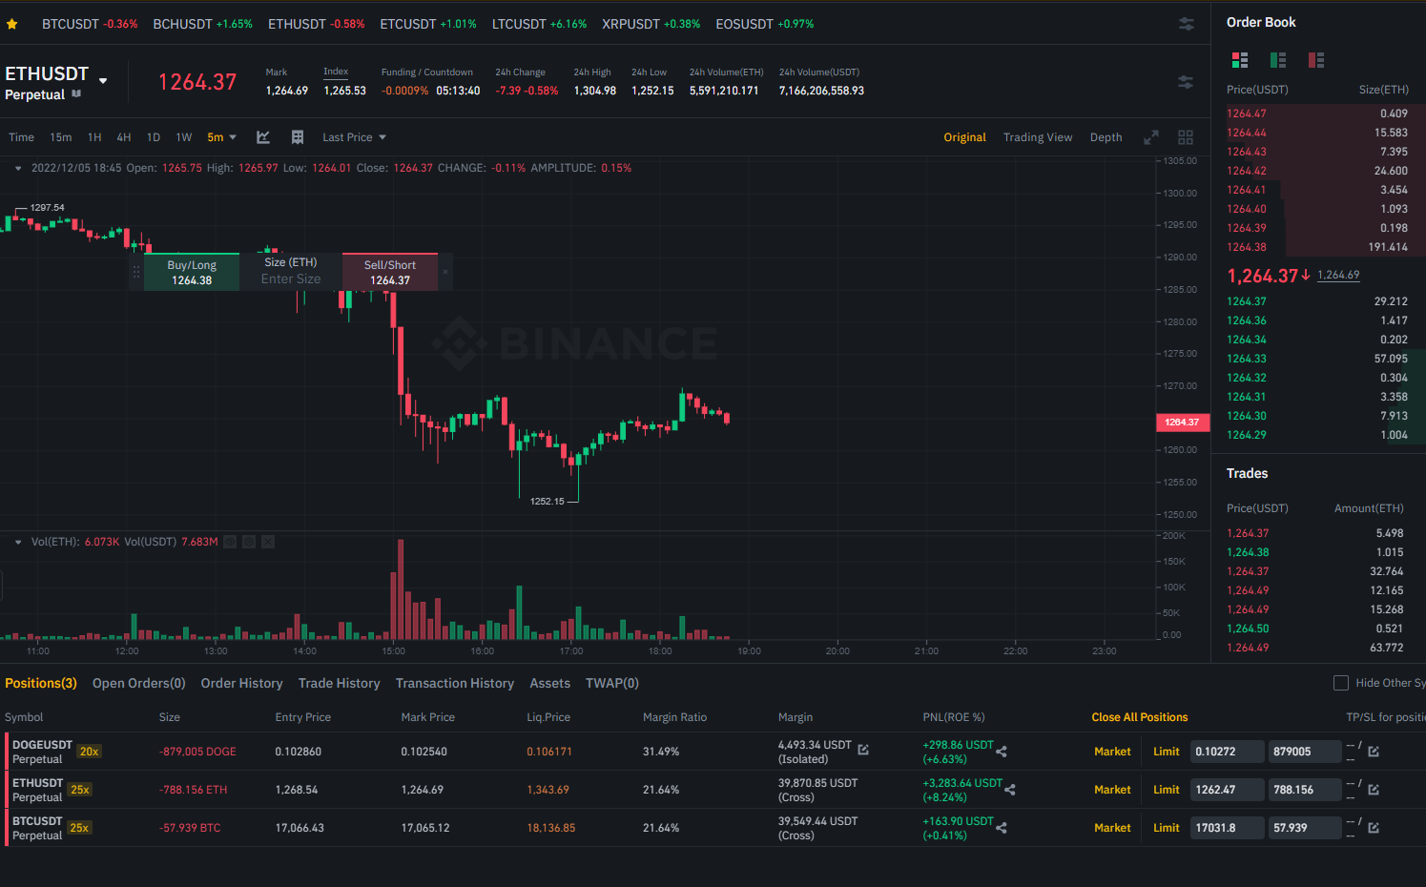
Task: Click the Enter Size input field
Action: 291,279
